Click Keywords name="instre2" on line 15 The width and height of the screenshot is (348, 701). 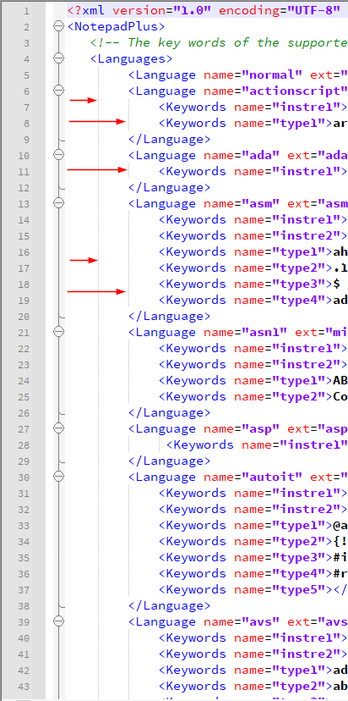[x=253, y=236]
